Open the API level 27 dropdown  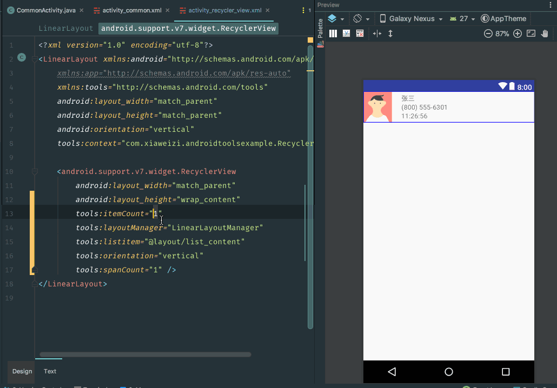[462, 18]
